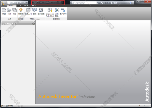Image resolution: width=152 pixels, height=108 pixels.
Task: Expand the Quick Access Toolbar customize arrow
Action: click(x=27, y=3)
